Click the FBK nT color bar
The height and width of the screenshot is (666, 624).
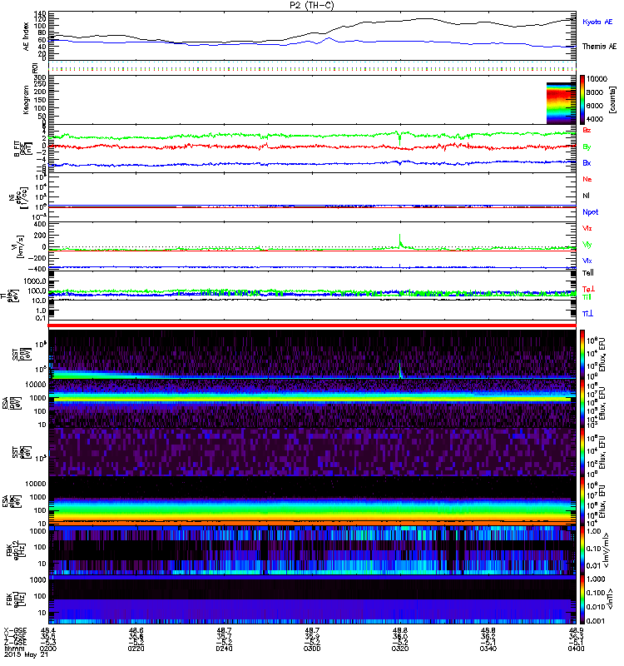(x=582, y=599)
